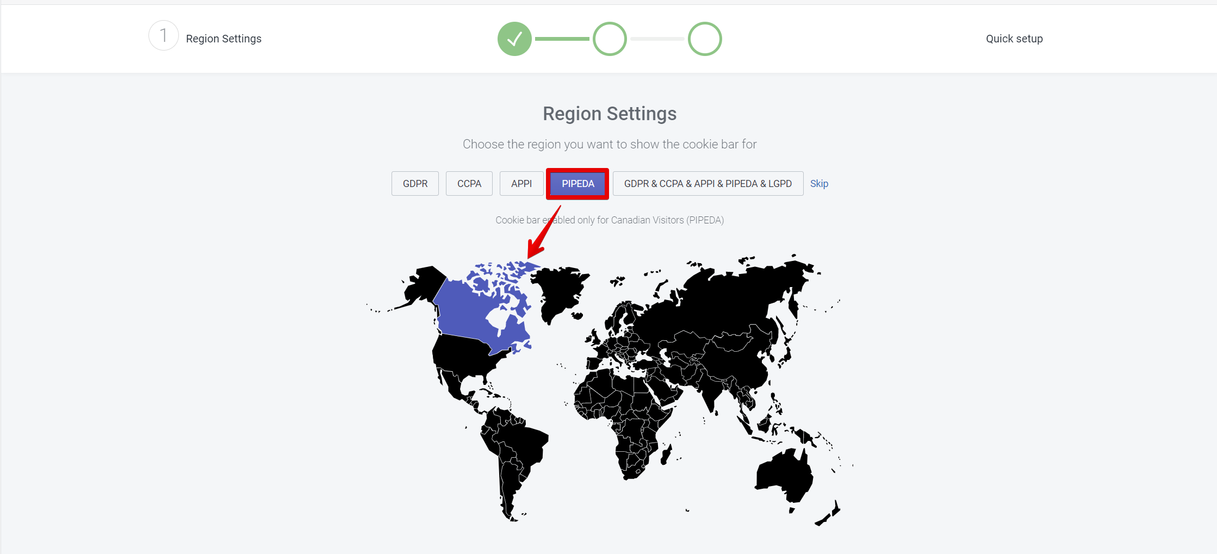Click the completed green checkmark step
This screenshot has width=1217, height=554.
click(514, 39)
